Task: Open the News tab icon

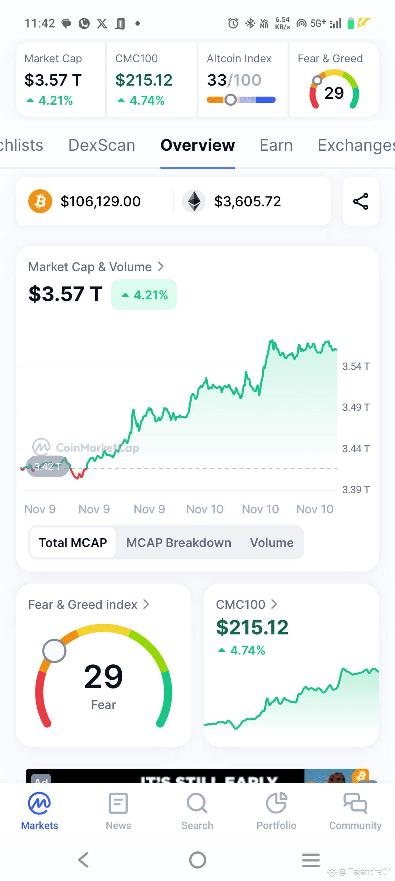Action: [118, 803]
